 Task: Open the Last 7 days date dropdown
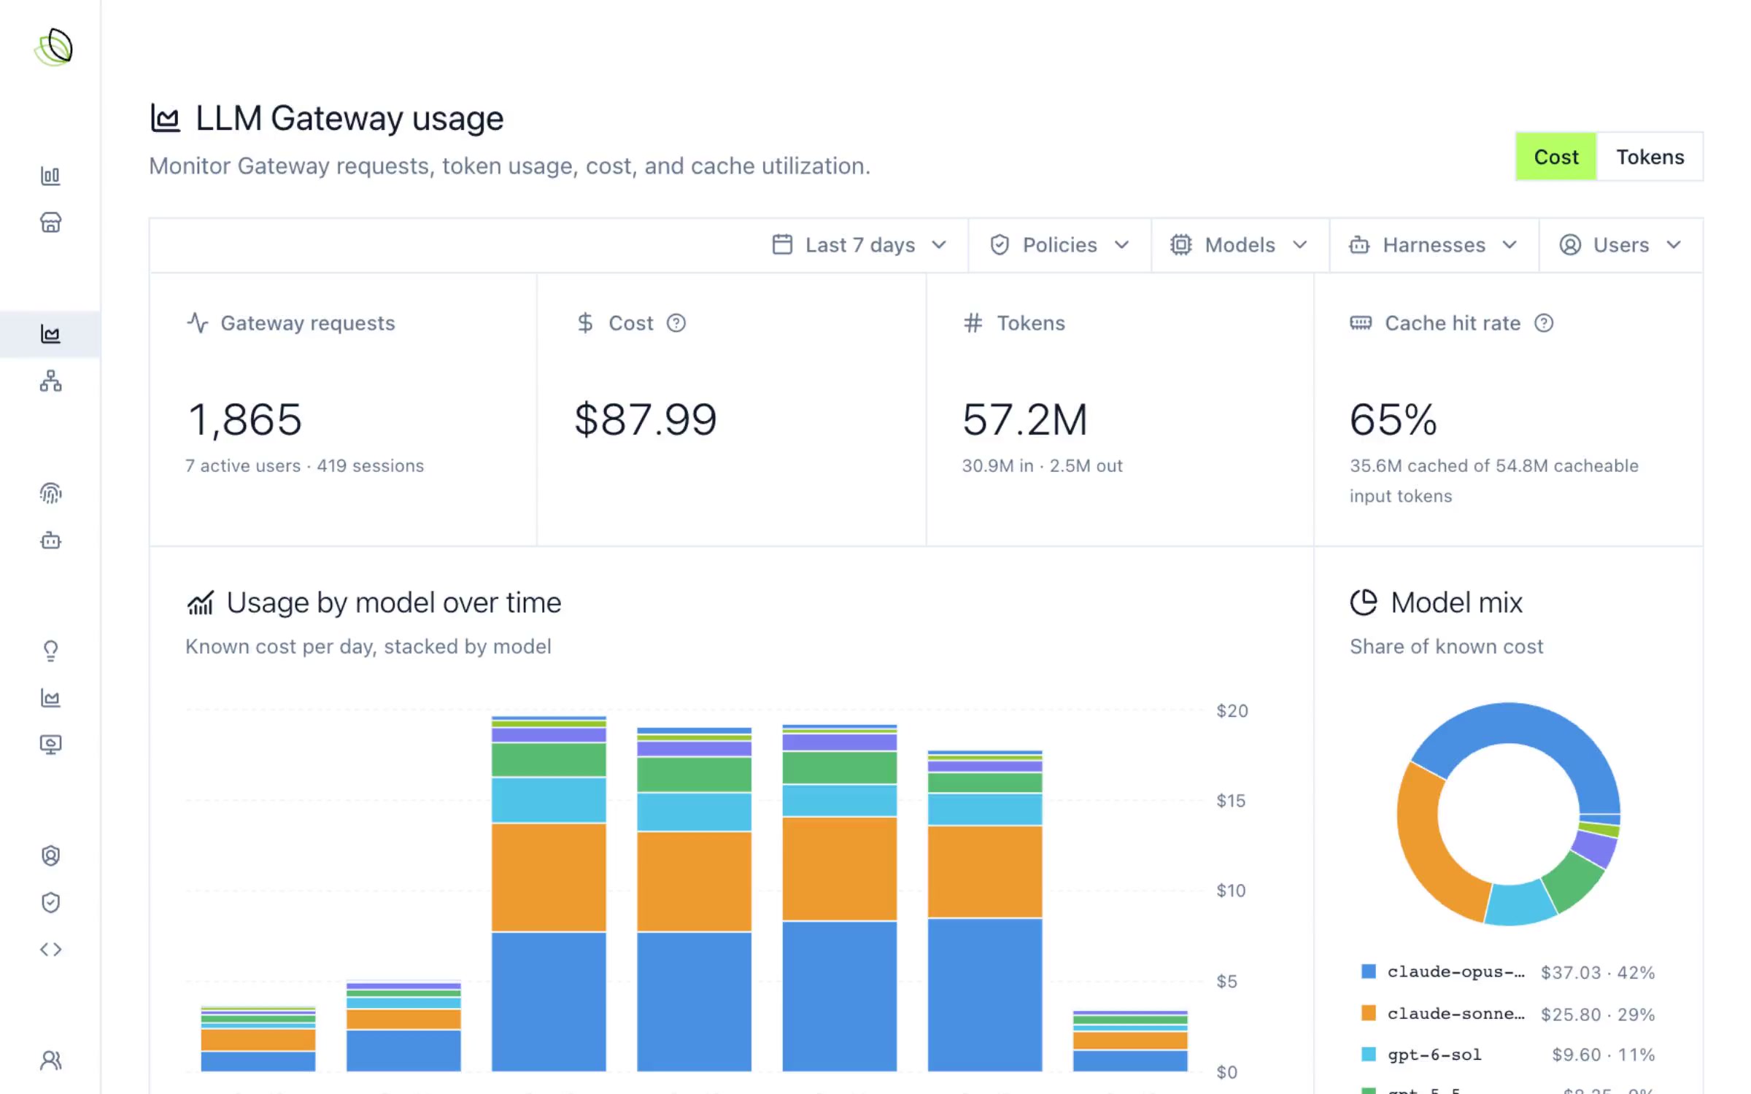(x=859, y=245)
